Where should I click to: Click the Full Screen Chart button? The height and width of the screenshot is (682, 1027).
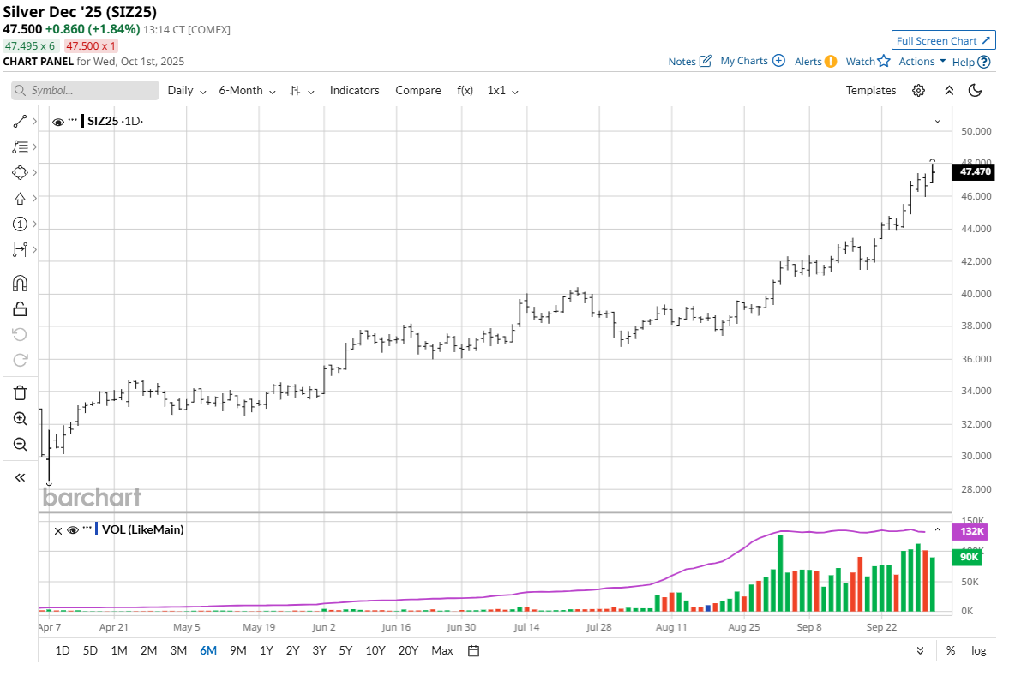tap(943, 40)
